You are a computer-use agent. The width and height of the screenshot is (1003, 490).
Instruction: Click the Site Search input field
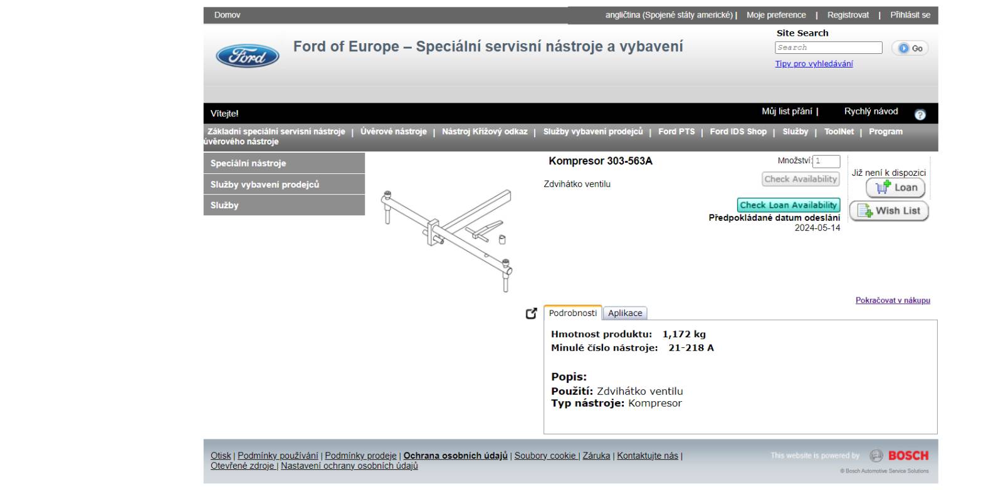tap(828, 48)
